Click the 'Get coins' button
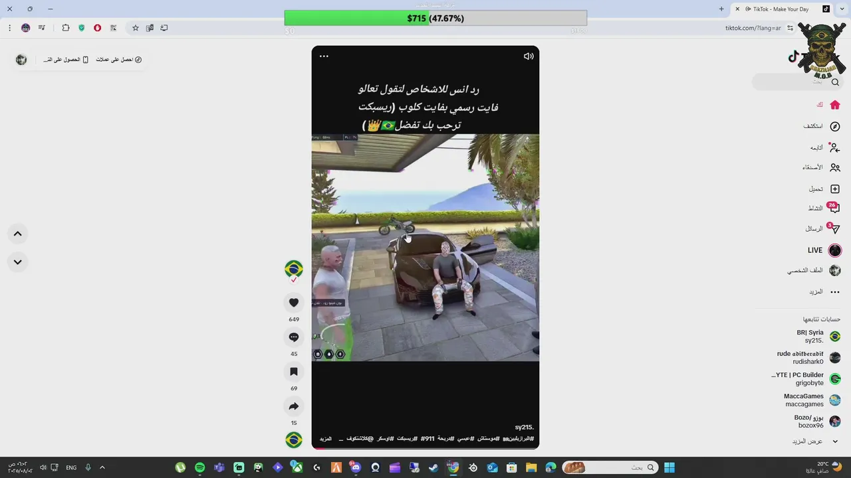The height and width of the screenshot is (478, 851). pyautogui.click(x=118, y=60)
